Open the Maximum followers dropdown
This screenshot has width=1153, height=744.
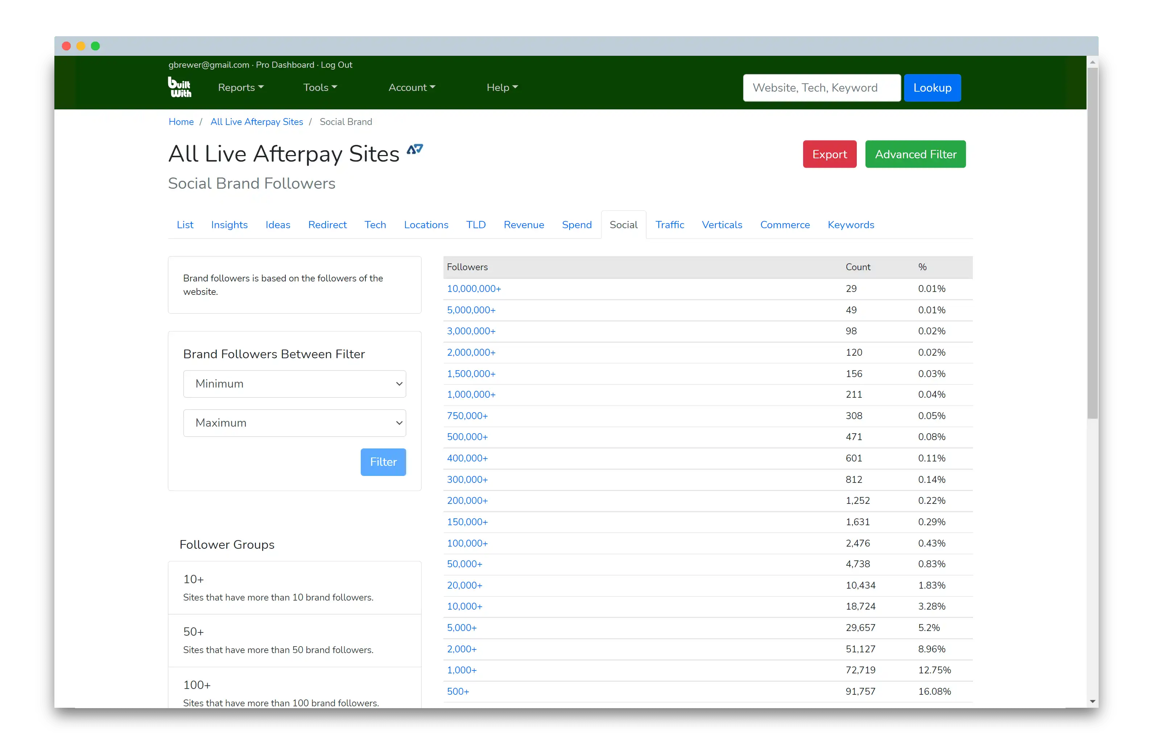(294, 423)
